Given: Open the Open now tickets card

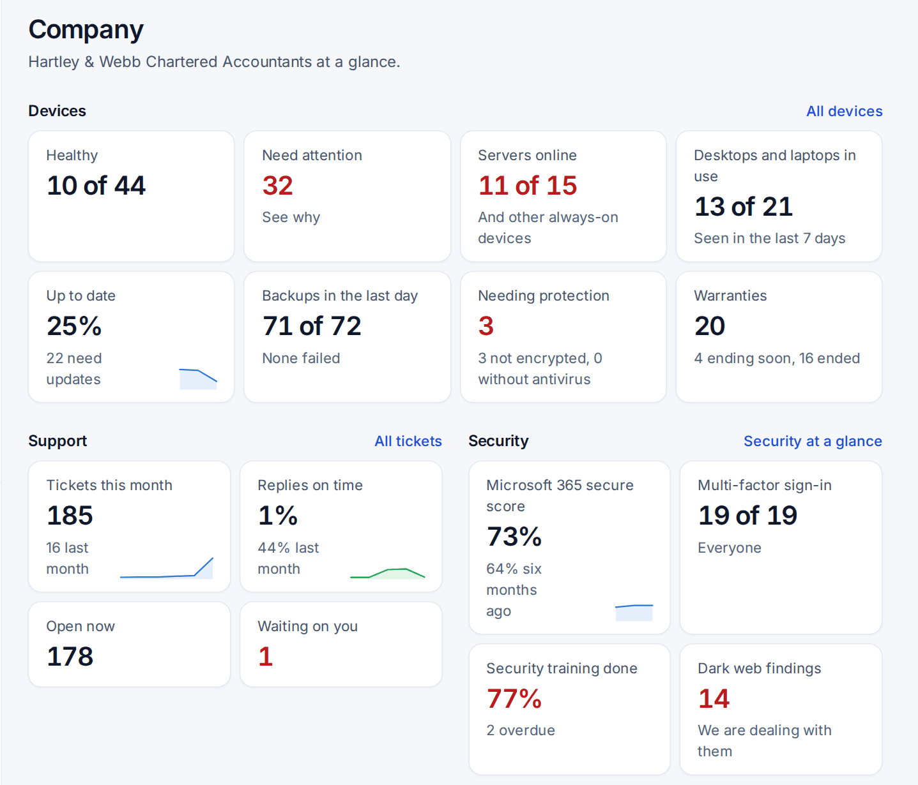Looking at the screenshot, I should pos(129,645).
